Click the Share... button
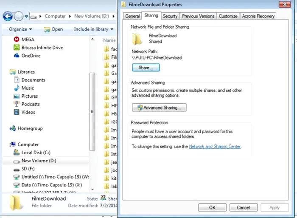Viewport: 297px width, 218px height. point(146,68)
